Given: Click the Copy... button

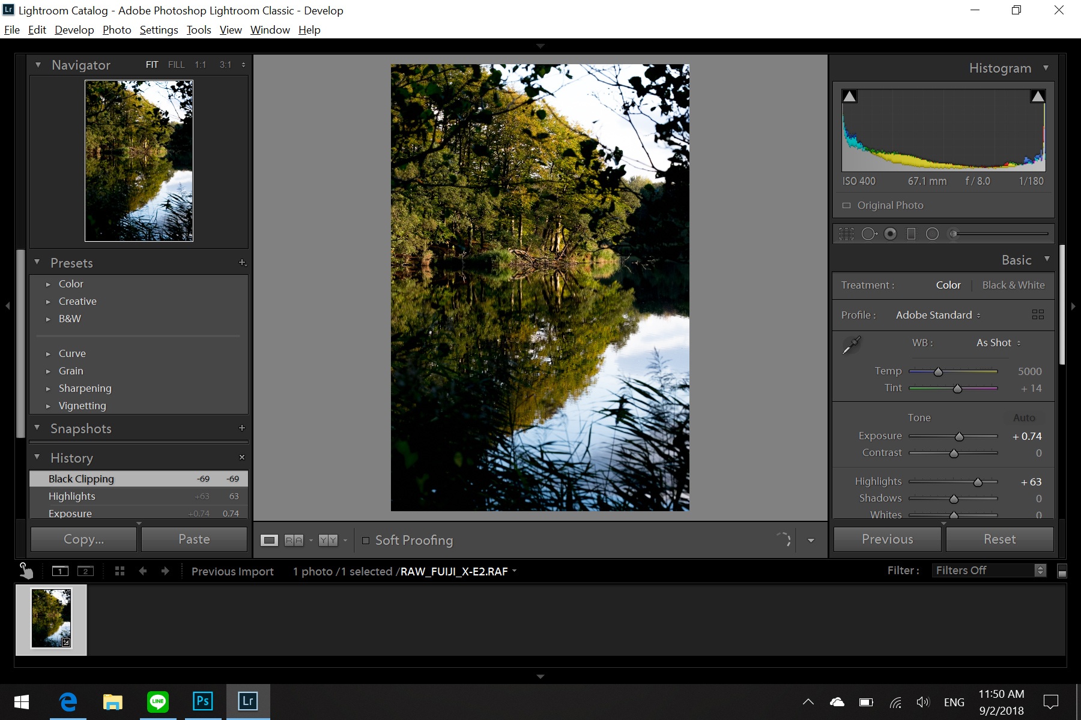Looking at the screenshot, I should tap(83, 539).
